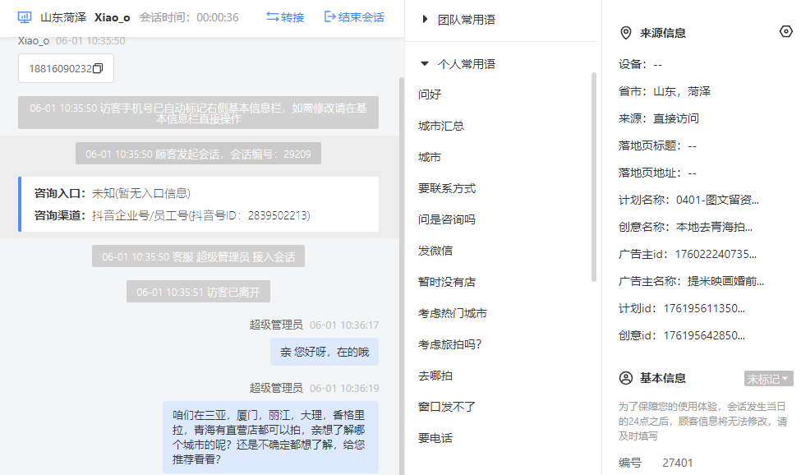
Task: Click the 设备 entry in 来源信息
Action: coord(640,64)
